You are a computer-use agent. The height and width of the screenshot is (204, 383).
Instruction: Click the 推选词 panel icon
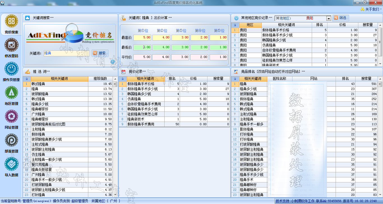27,71
